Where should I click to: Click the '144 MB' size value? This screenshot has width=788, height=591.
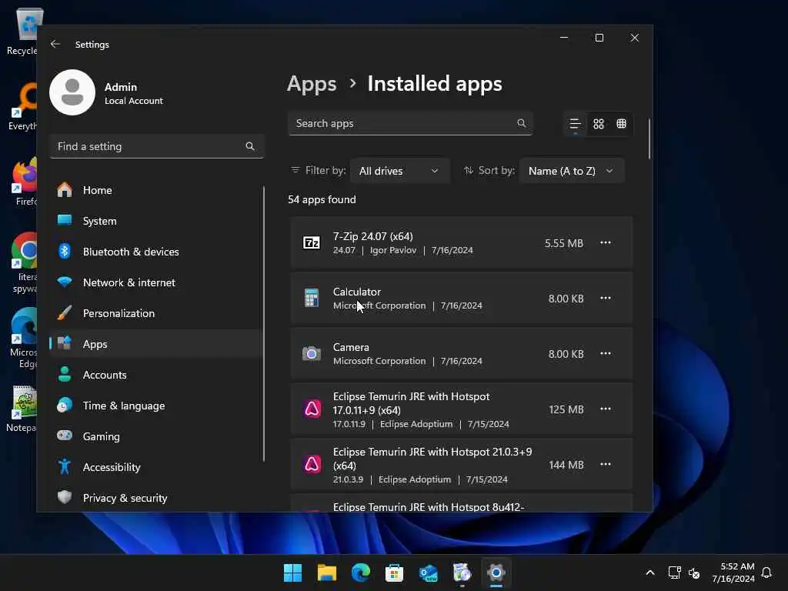tap(566, 465)
